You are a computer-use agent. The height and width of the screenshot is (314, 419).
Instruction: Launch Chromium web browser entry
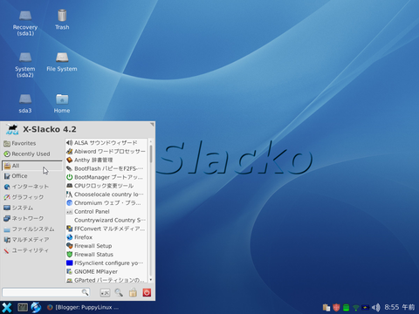coord(106,203)
